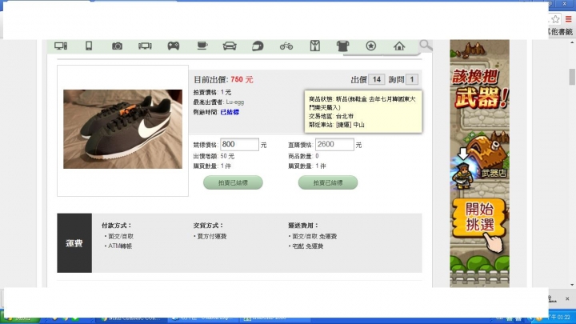
Task: Click the magnifier search icon
Action: (426, 45)
